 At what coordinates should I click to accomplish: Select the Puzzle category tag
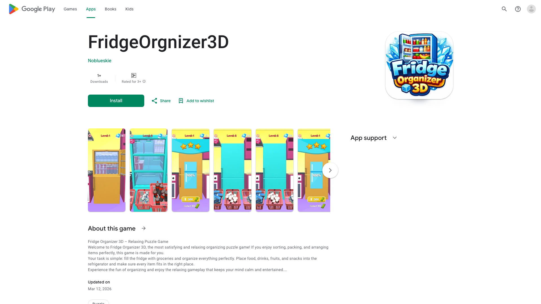coord(98,302)
